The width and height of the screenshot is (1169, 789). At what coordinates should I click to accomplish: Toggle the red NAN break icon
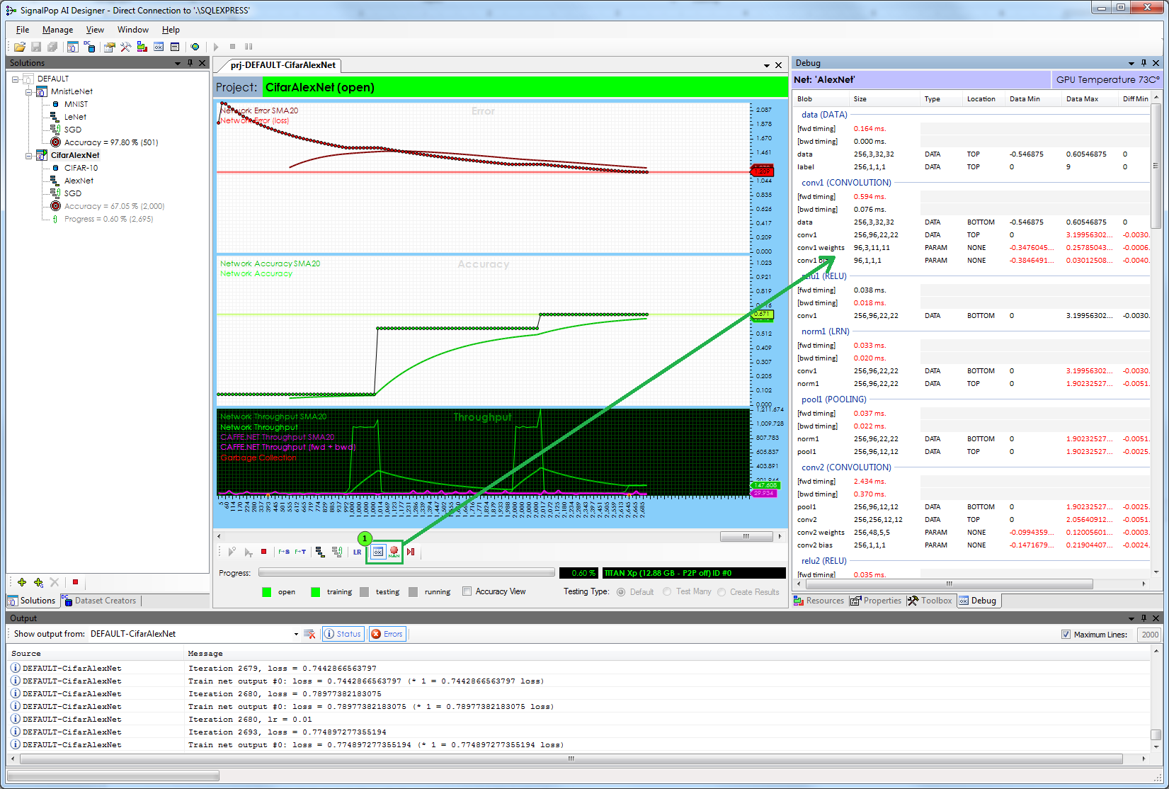[394, 552]
